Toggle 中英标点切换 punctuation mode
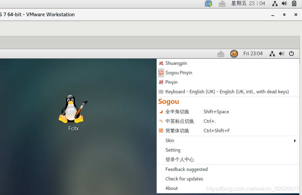The image size is (302, 195). tap(228, 121)
